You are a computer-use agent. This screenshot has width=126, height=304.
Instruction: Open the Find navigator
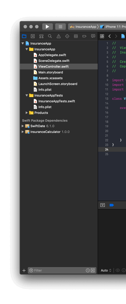[50, 36]
